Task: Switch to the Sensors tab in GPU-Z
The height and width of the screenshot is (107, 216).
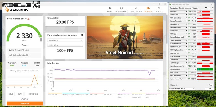Action: (182, 8)
